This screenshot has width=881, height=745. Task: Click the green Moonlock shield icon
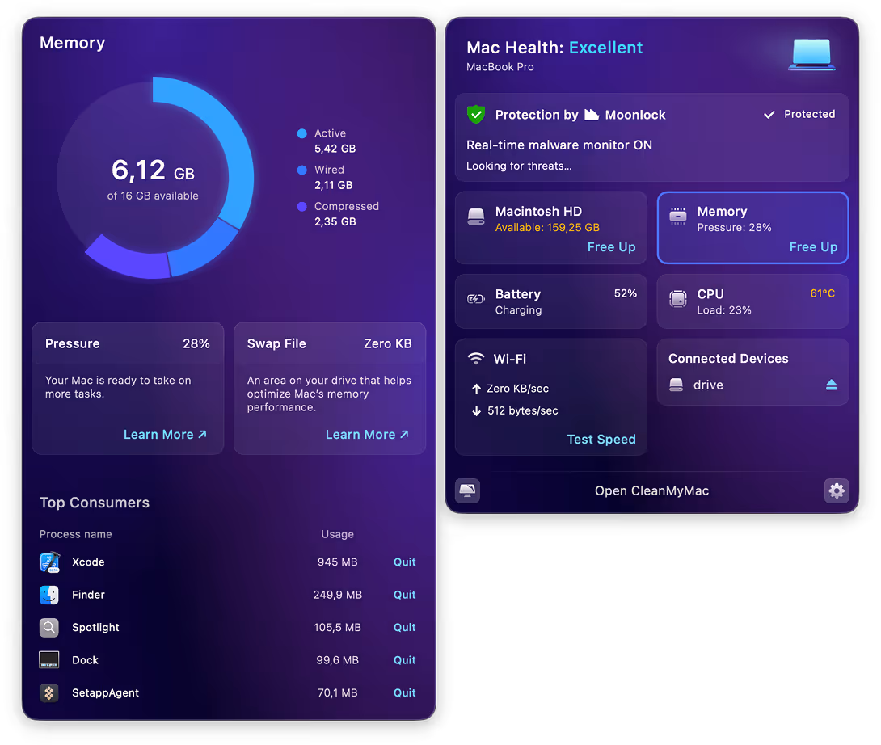point(476,115)
